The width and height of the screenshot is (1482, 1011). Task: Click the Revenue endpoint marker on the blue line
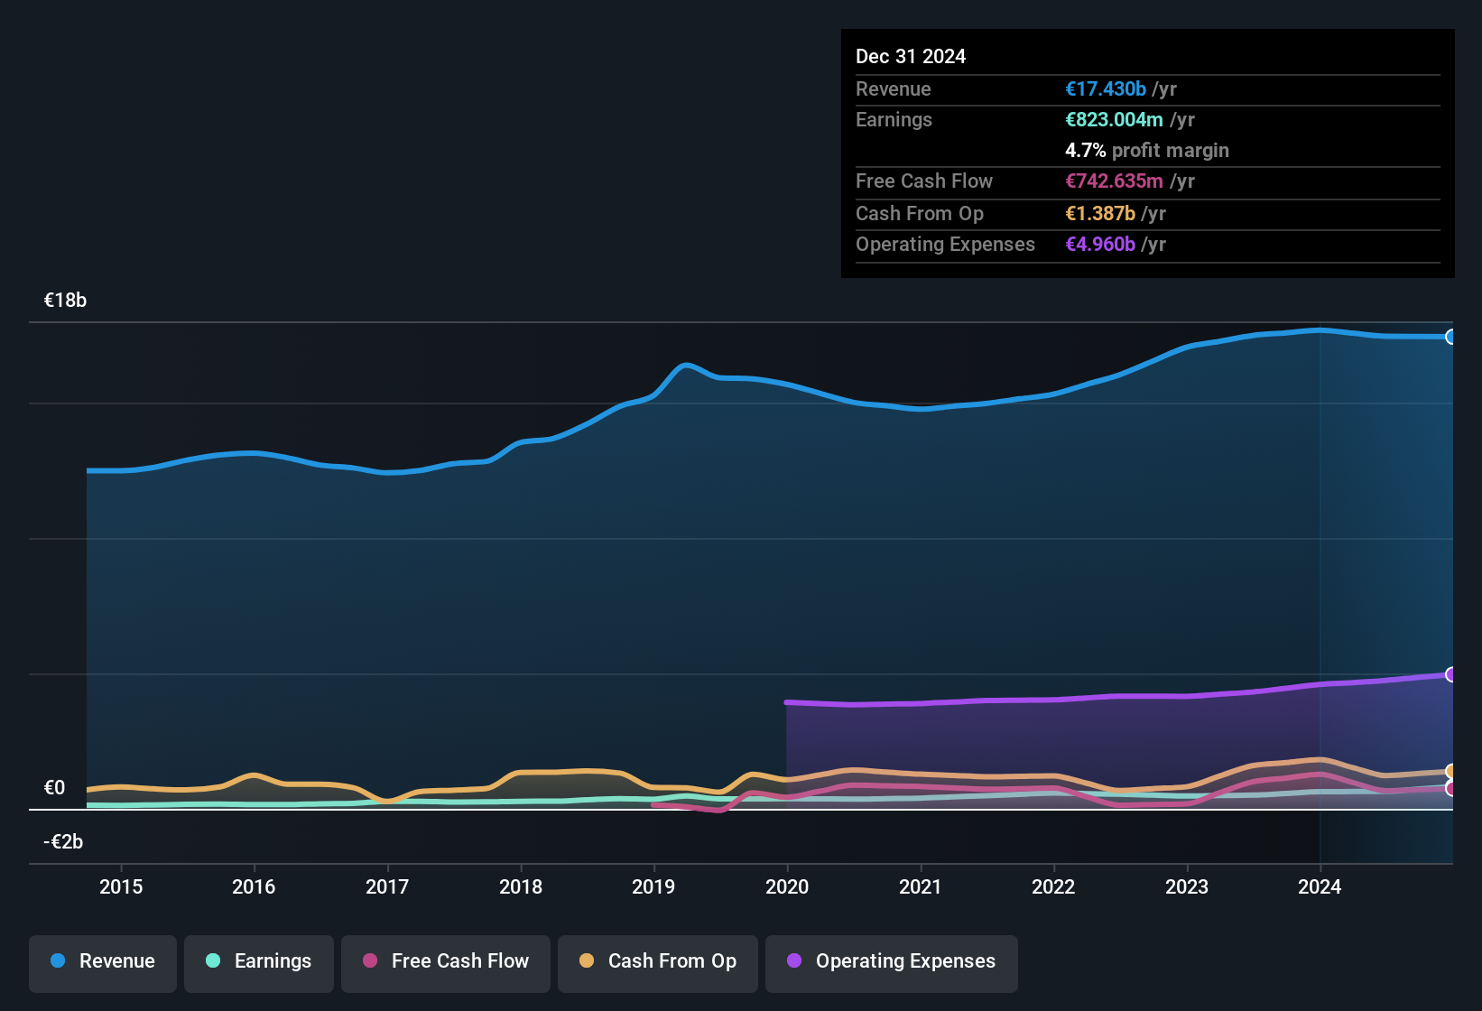[x=1451, y=337]
